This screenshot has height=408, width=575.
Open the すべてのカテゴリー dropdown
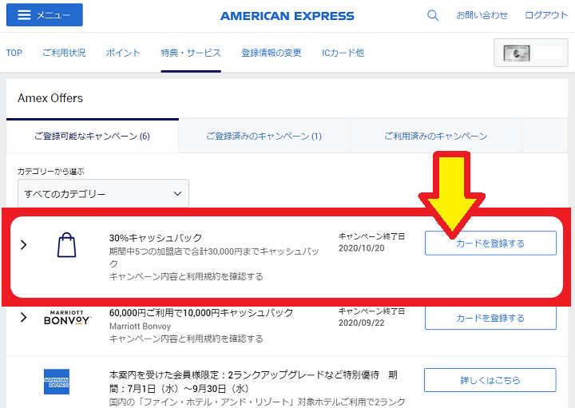click(103, 193)
